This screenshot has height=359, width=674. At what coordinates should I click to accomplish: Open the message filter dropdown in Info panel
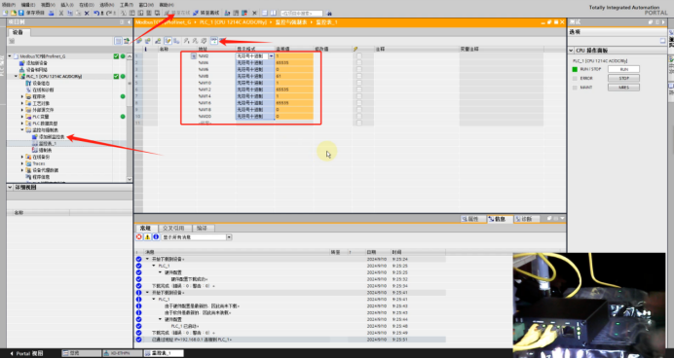point(229,237)
